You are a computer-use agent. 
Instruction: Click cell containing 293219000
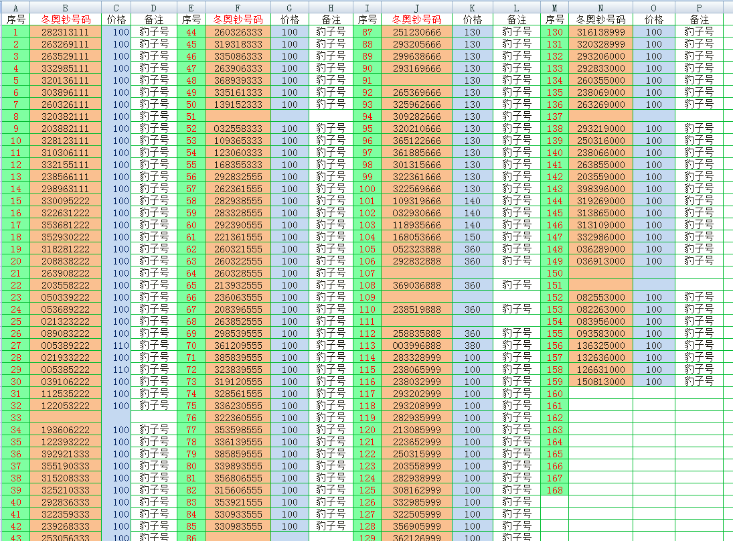(x=600, y=129)
